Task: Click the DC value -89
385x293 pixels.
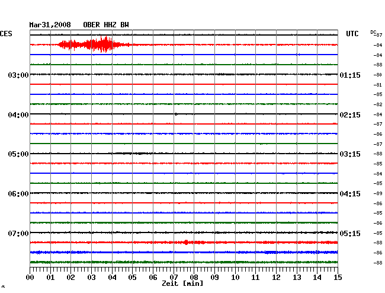Action: (378, 193)
